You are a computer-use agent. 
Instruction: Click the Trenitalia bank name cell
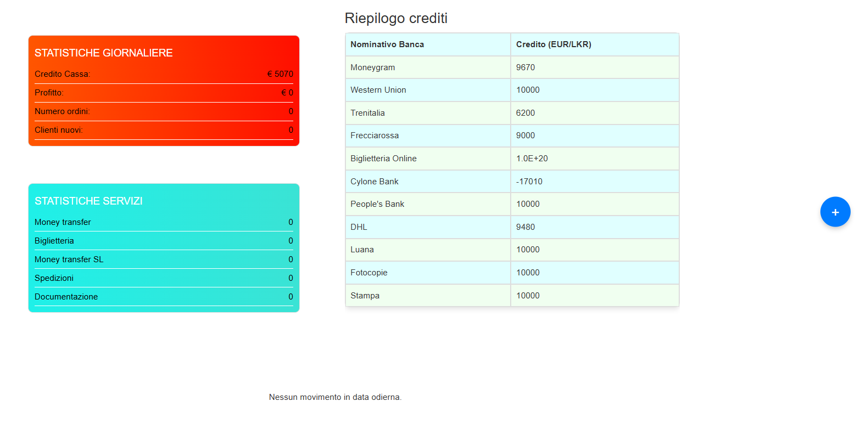click(368, 113)
